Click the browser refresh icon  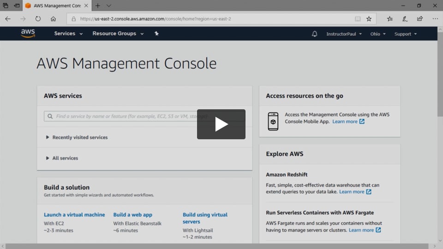(x=38, y=19)
